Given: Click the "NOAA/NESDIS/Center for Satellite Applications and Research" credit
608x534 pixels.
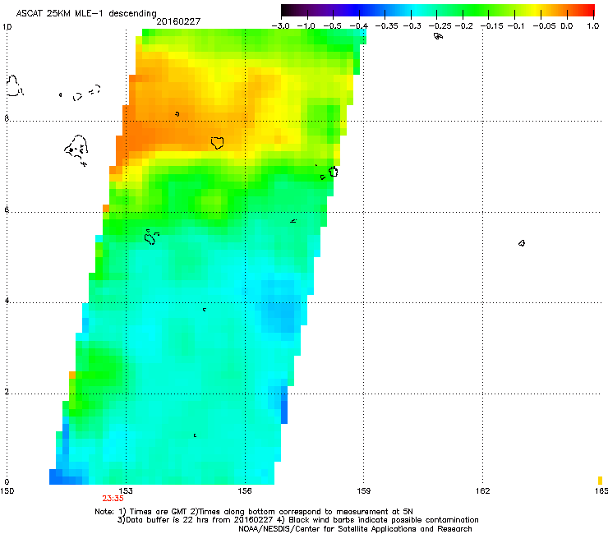Looking at the screenshot, I should 355,529.
